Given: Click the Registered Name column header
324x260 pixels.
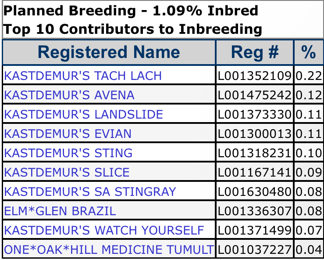Looking at the screenshot, I should coord(109,53).
